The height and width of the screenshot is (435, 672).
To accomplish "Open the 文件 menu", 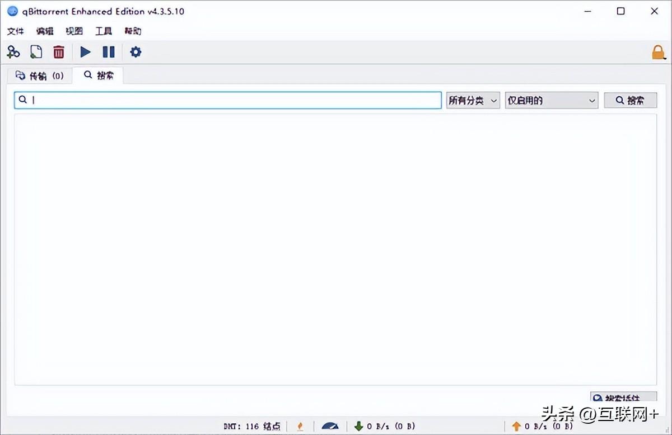I will [x=16, y=31].
